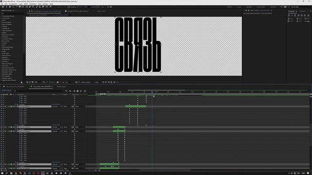Image resolution: width=312 pixels, height=175 pixels.
Task: Click the green label swatch of Layer 40 Outlines
Action: 11,106
